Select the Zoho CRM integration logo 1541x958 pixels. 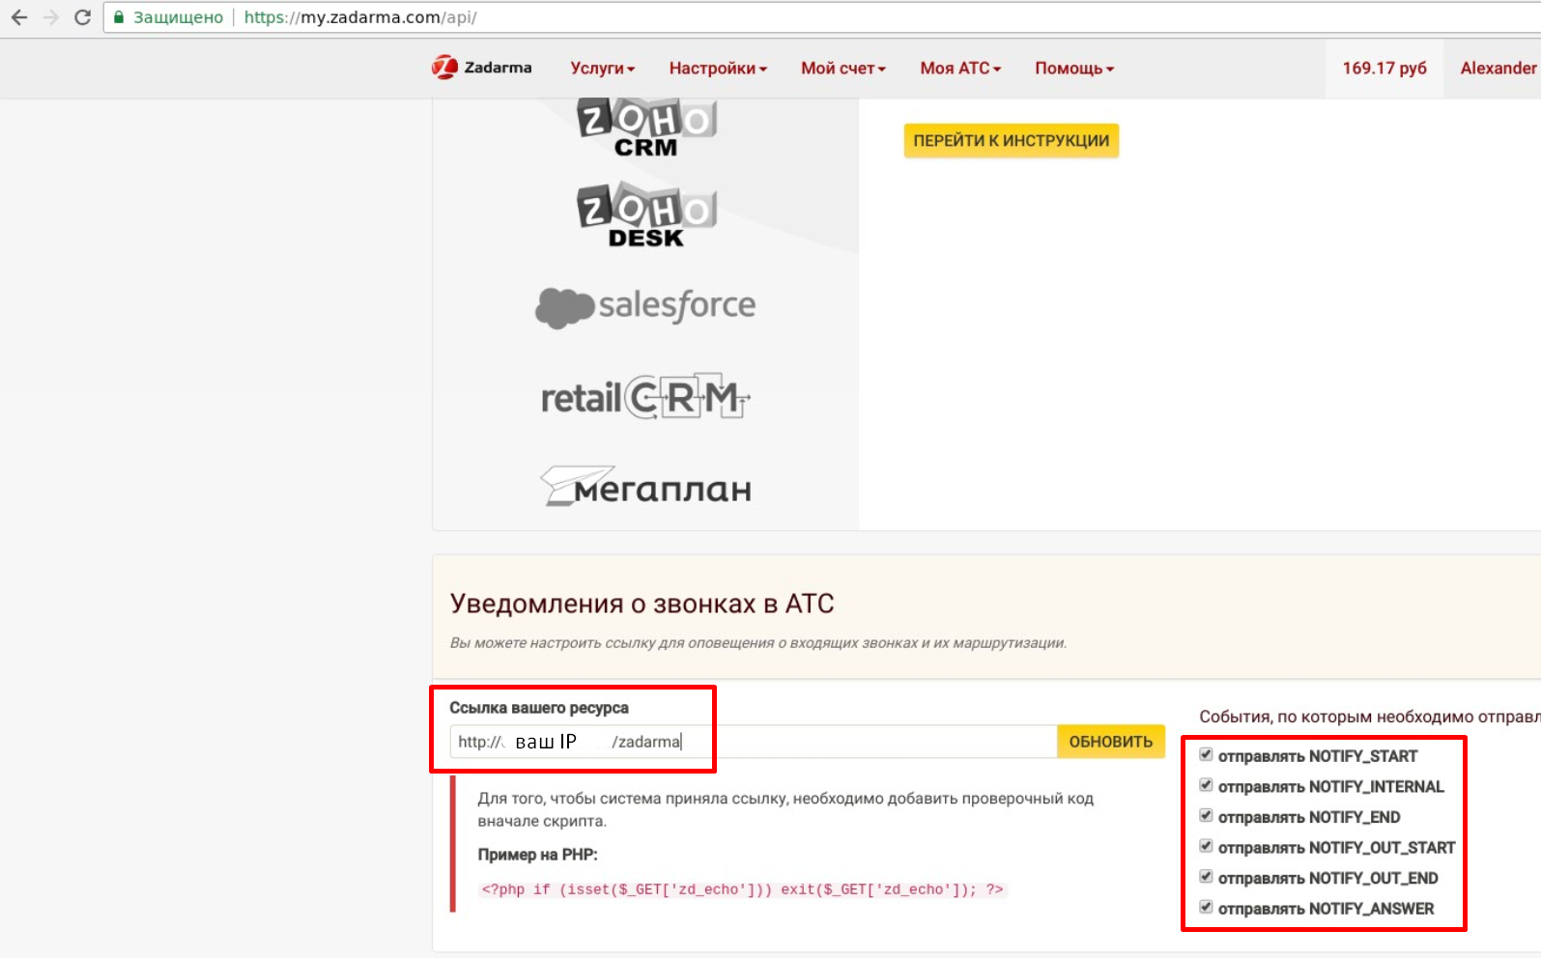[646, 127]
